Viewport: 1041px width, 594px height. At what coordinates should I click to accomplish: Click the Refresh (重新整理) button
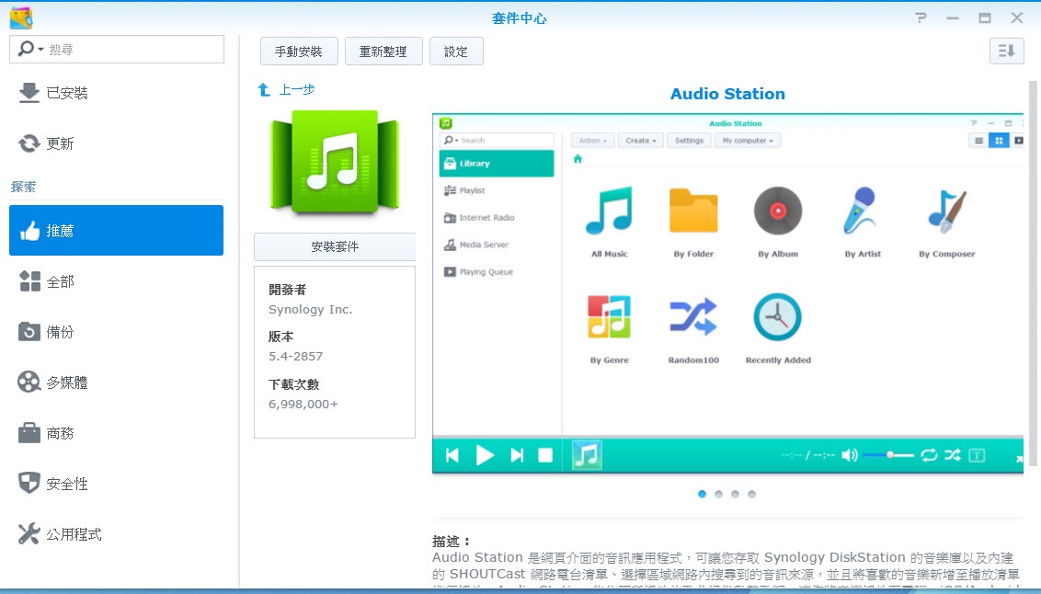point(383,51)
